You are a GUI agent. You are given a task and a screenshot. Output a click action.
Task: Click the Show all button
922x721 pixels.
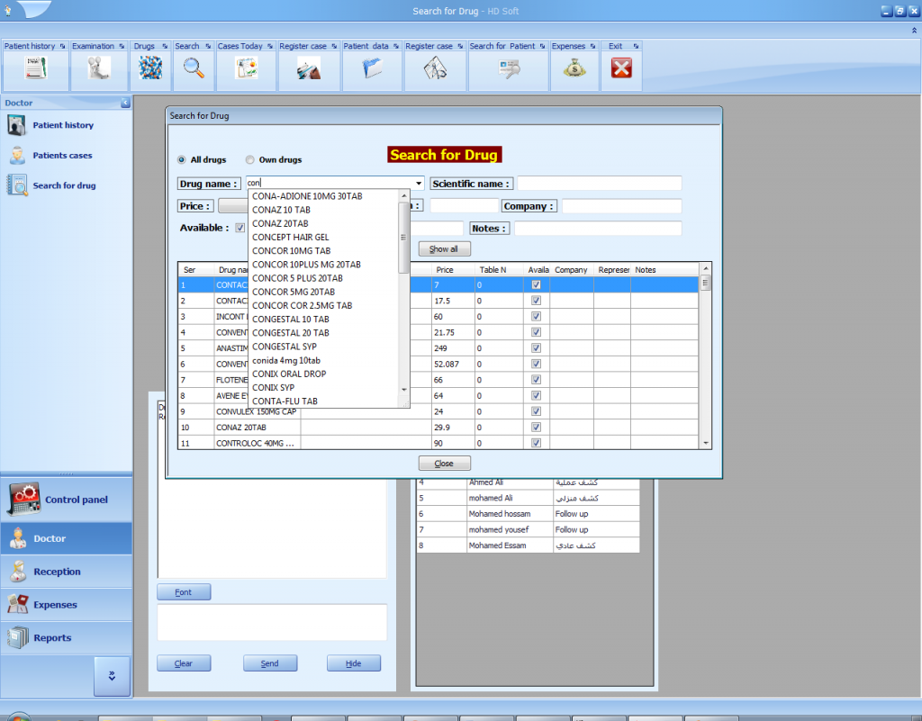point(445,249)
